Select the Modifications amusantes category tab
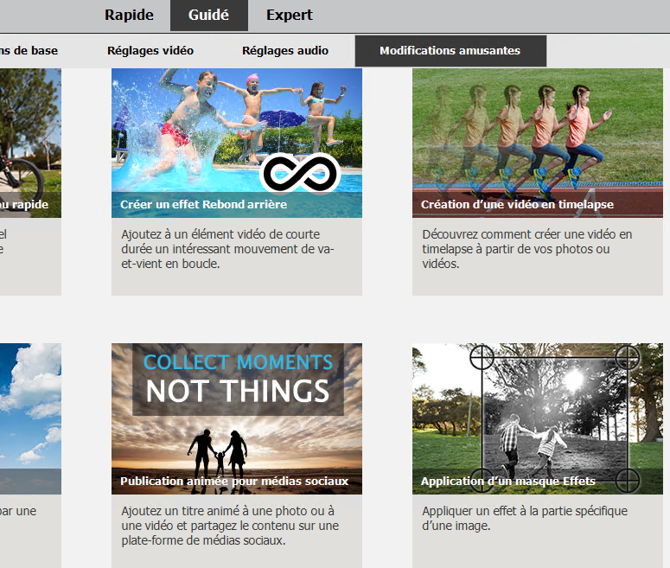This screenshot has width=670, height=568. pos(450,50)
